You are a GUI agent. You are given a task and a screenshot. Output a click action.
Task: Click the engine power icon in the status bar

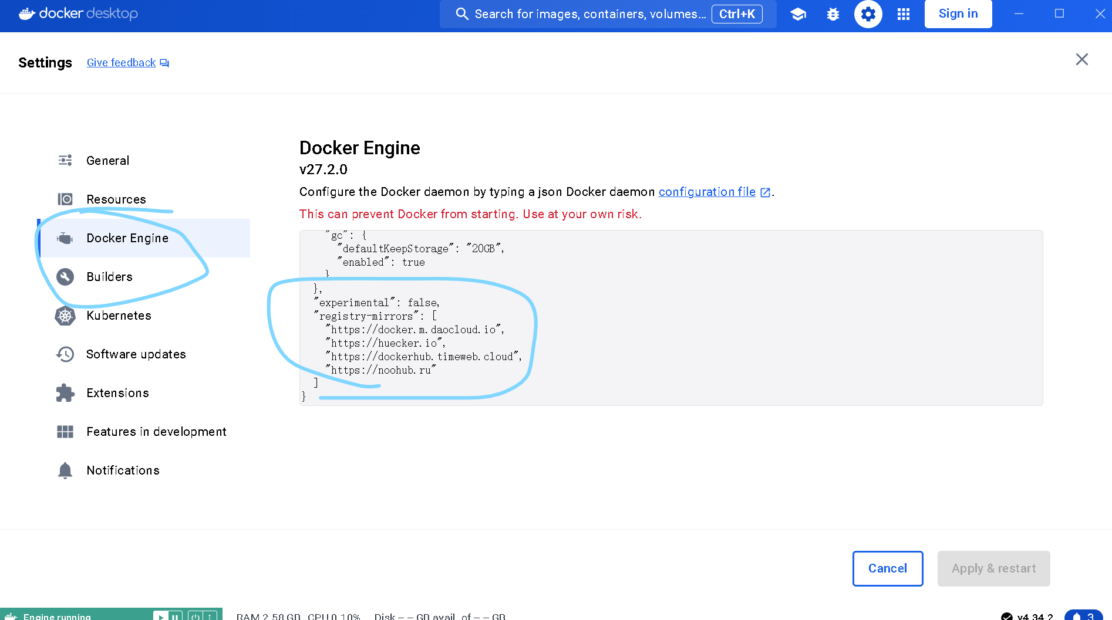pos(196,616)
